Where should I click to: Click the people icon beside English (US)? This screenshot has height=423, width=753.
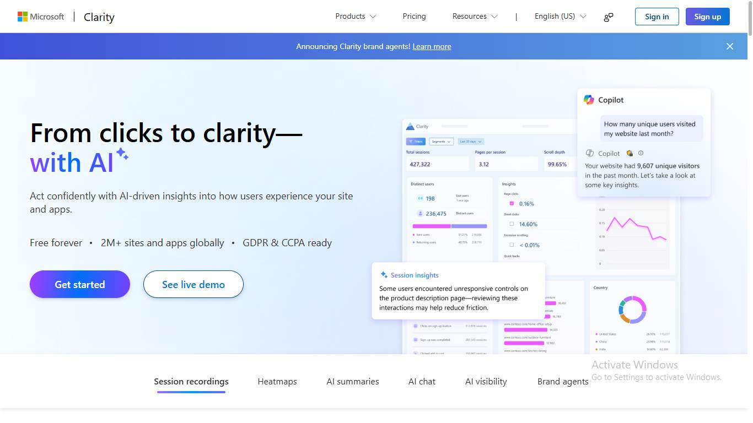tap(609, 17)
